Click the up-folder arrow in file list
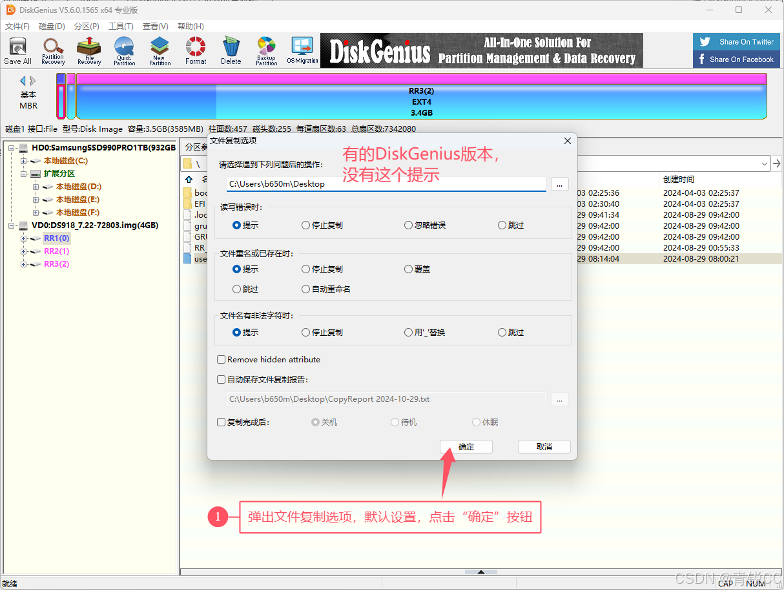784x591 pixels. [x=189, y=179]
